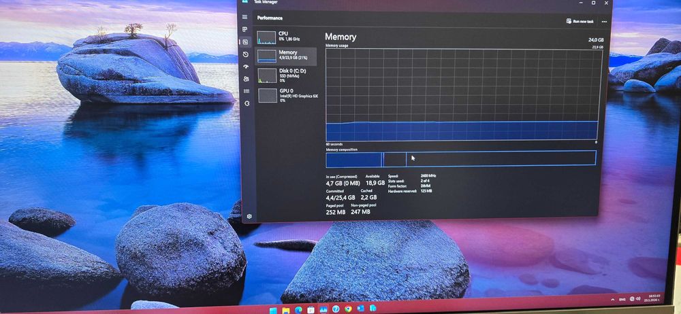Click the GPU 0 mini graph thumbnail
This screenshot has height=314, width=681.
[x=268, y=95]
